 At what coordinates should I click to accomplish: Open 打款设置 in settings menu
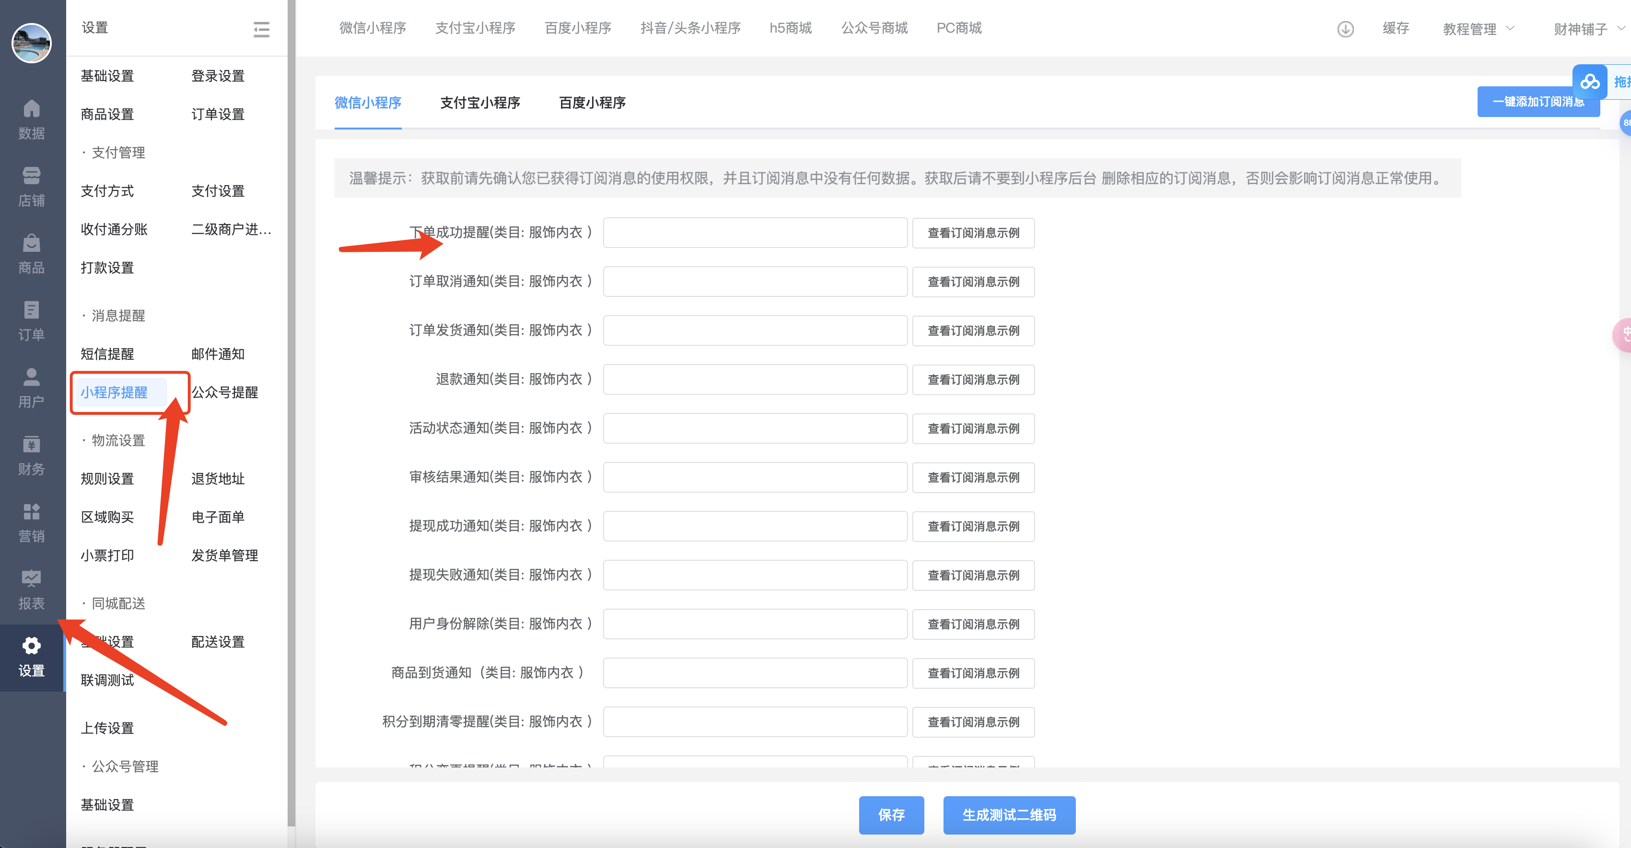[x=107, y=268]
